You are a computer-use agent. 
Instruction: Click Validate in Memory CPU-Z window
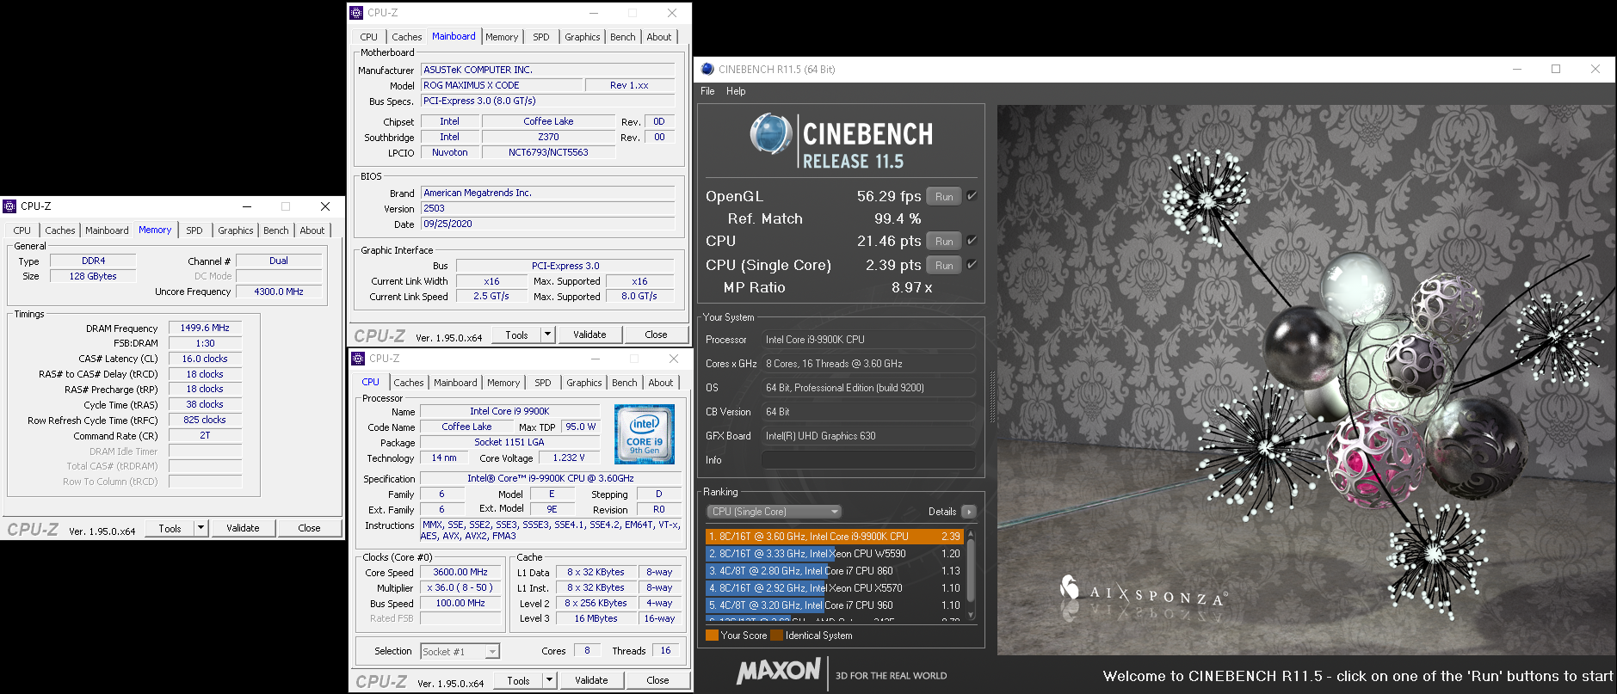(x=243, y=528)
